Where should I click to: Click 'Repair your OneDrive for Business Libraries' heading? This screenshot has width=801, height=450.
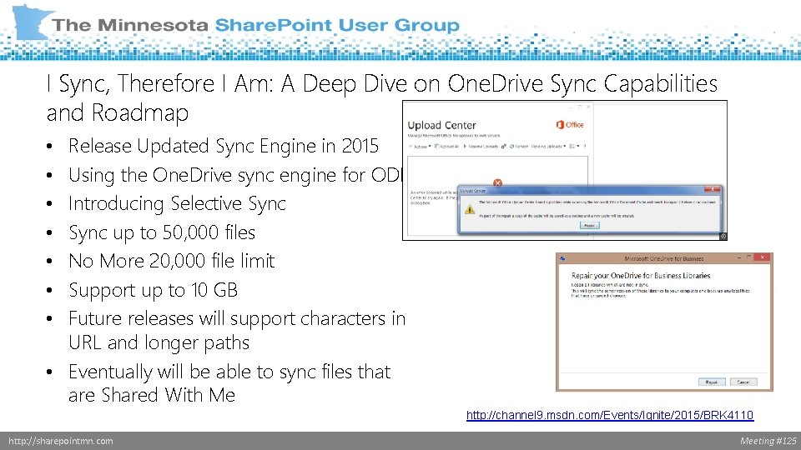tap(641, 276)
